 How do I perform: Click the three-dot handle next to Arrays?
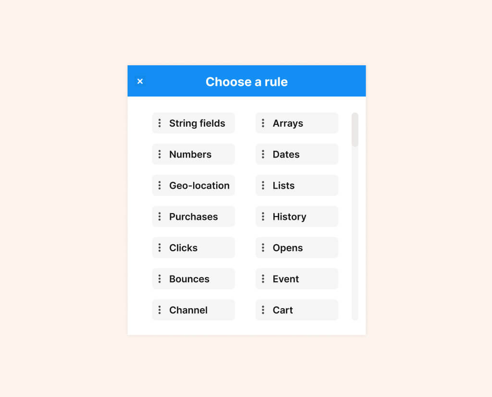(263, 123)
